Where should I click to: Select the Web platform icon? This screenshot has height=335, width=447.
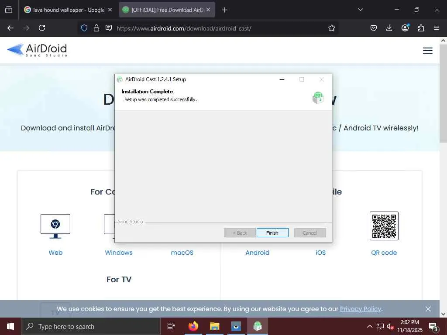point(55,226)
